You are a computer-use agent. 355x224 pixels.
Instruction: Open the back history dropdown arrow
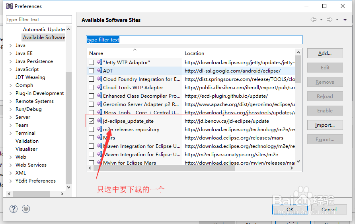pyautogui.click(x=321, y=20)
